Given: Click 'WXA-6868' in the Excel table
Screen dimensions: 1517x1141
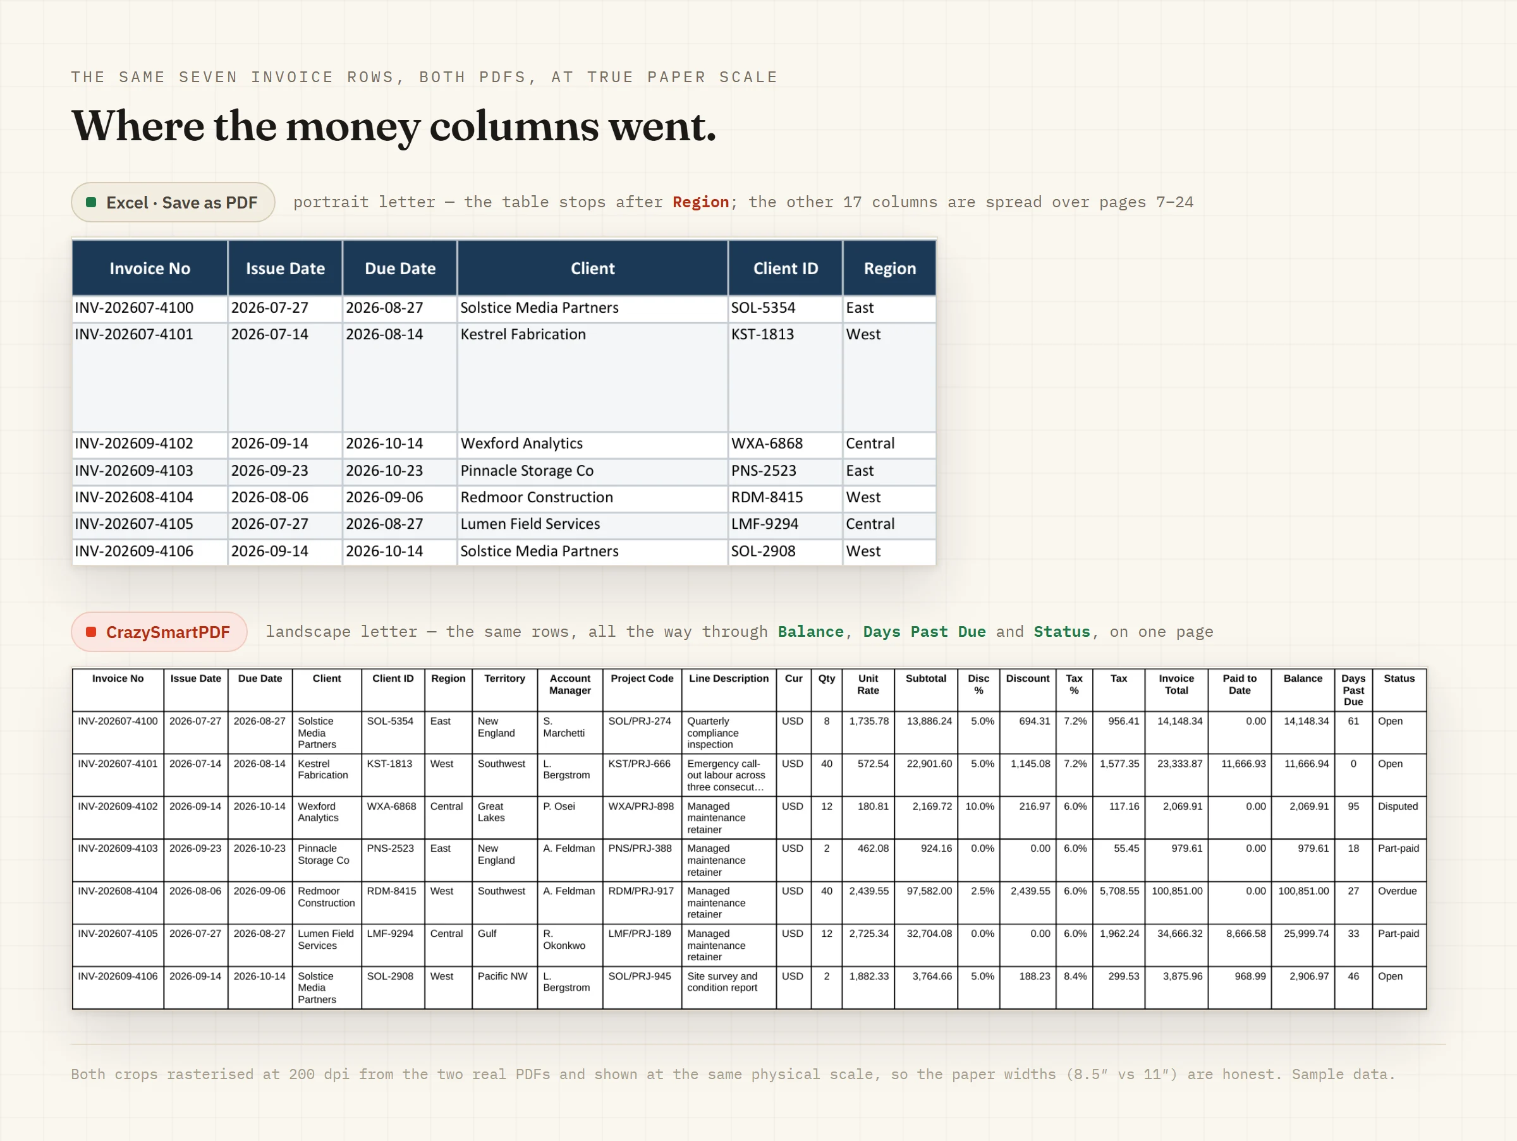Looking at the screenshot, I should coord(766,444).
